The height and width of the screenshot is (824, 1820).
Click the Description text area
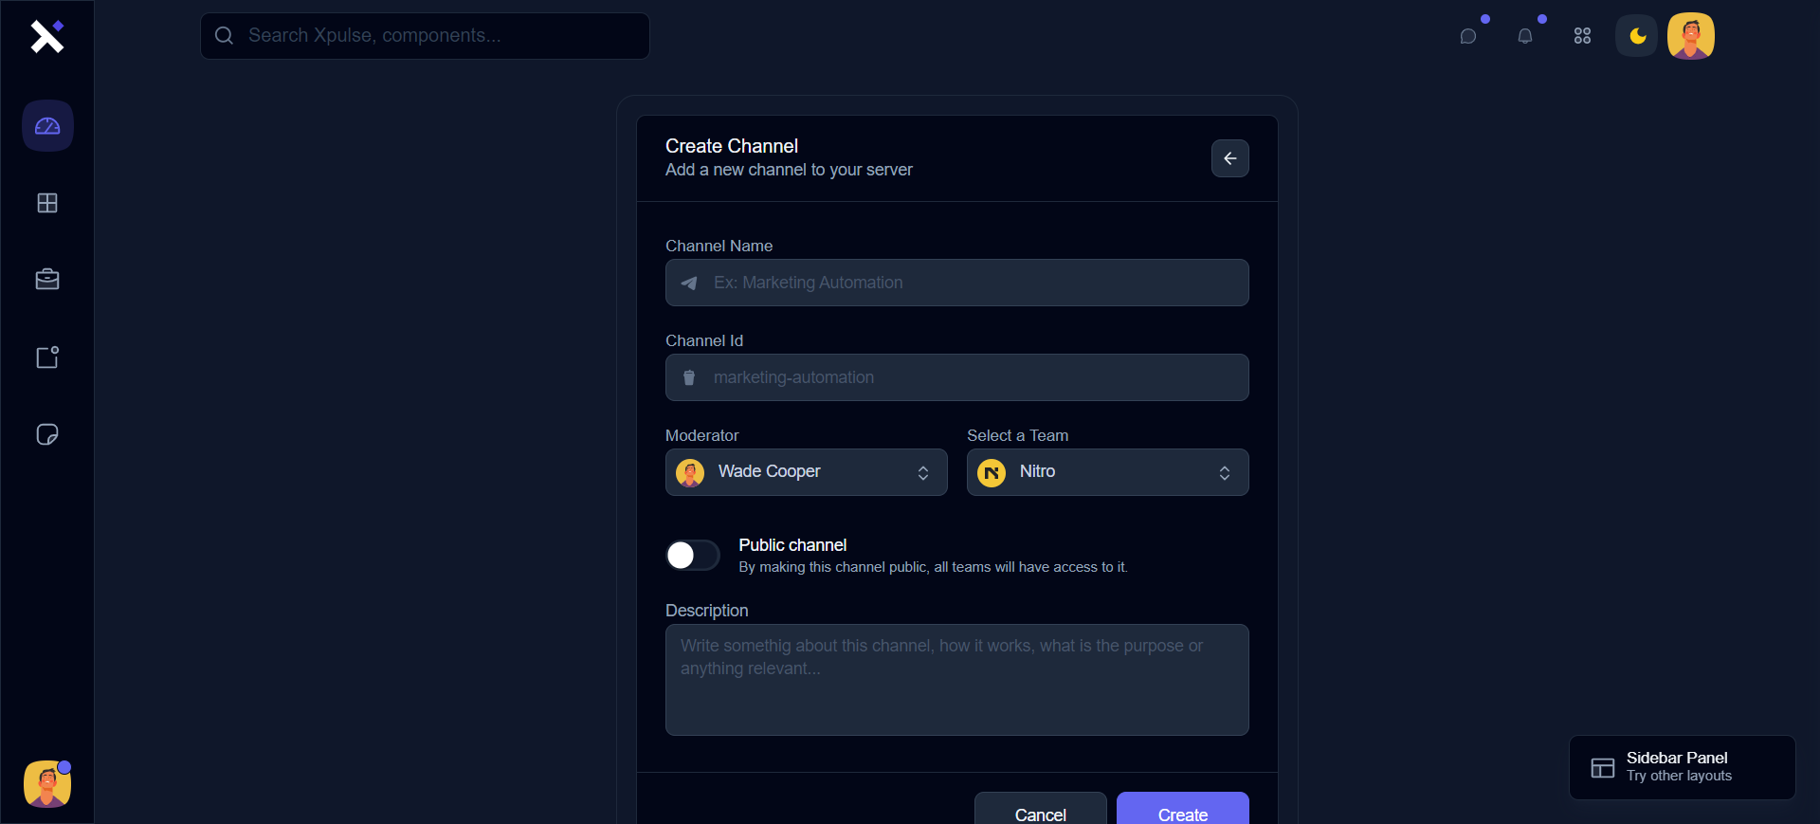[957, 680]
